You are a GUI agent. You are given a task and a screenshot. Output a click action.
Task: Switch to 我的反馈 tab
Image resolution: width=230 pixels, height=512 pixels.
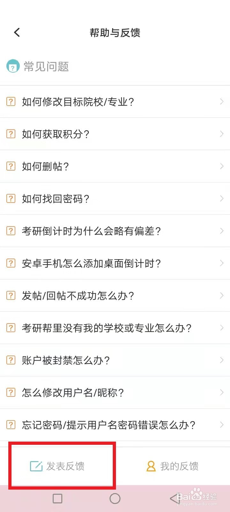(x=172, y=466)
